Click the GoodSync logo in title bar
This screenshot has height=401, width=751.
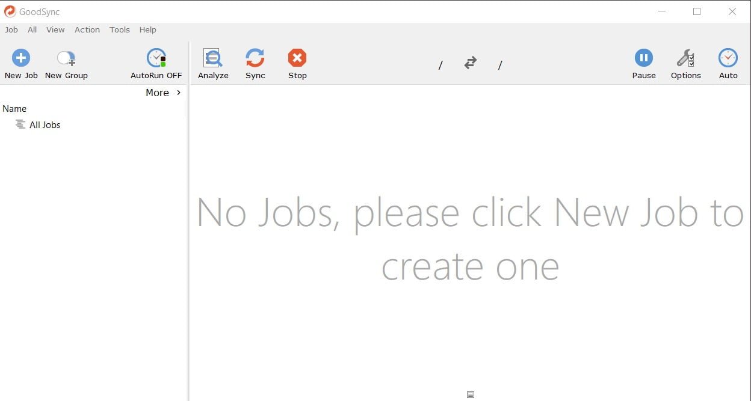click(x=10, y=11)
